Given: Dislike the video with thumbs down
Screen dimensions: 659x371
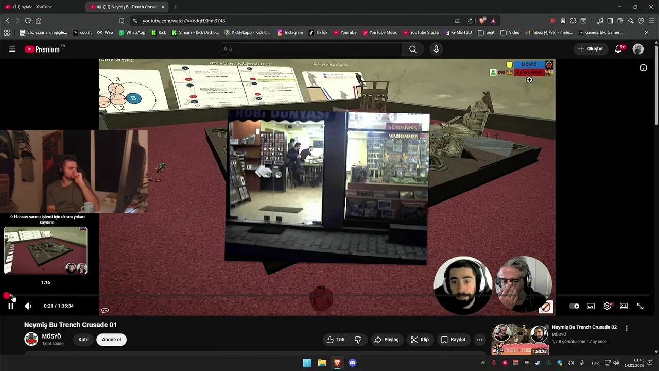Looking at the screenshot, I should click(358, 340).
